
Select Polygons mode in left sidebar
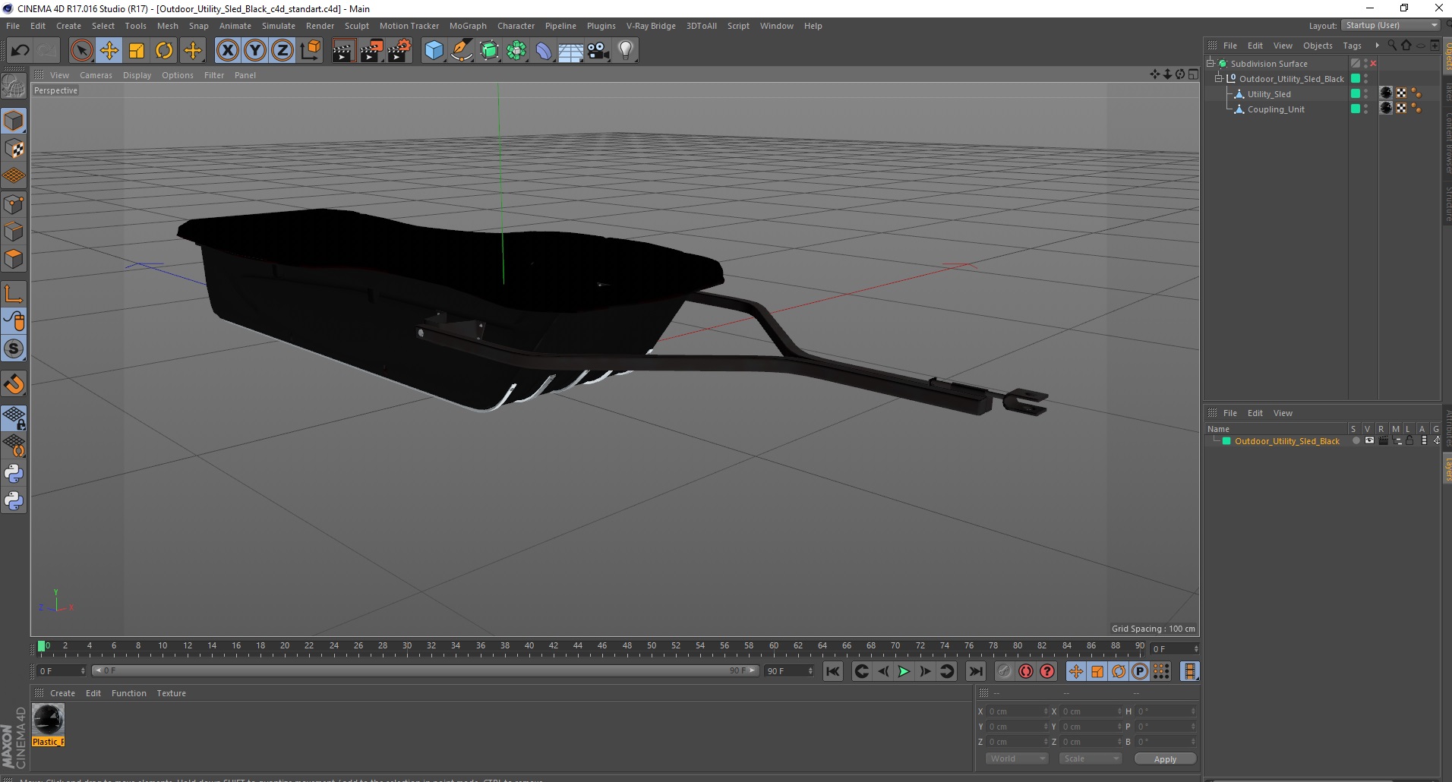tap(14, 259)
